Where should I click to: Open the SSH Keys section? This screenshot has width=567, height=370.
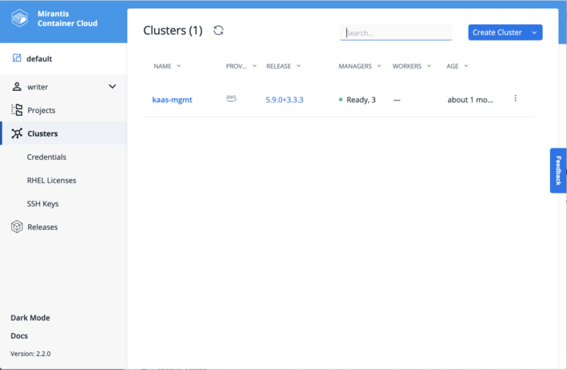tap(43, 204)
